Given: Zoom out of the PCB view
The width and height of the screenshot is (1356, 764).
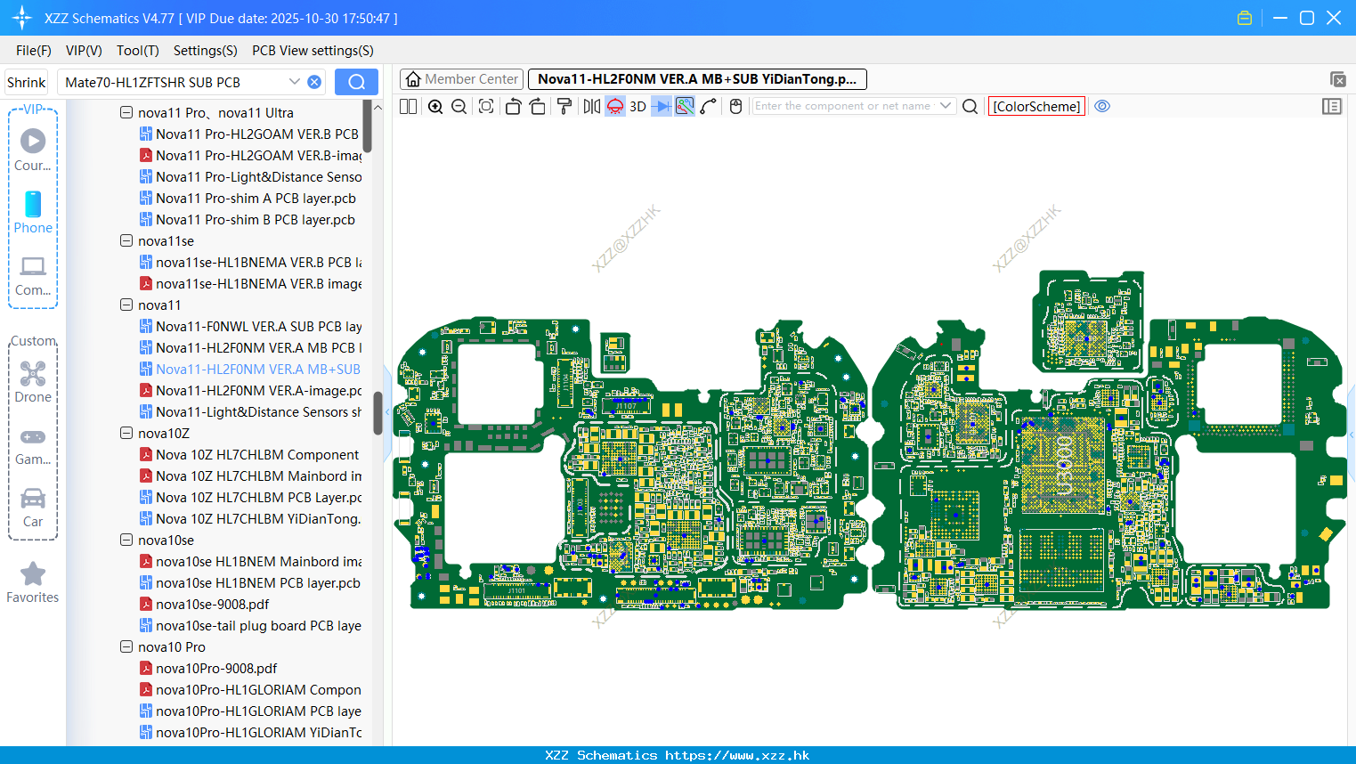Looking at the screenshot, I should pos(459,106).
